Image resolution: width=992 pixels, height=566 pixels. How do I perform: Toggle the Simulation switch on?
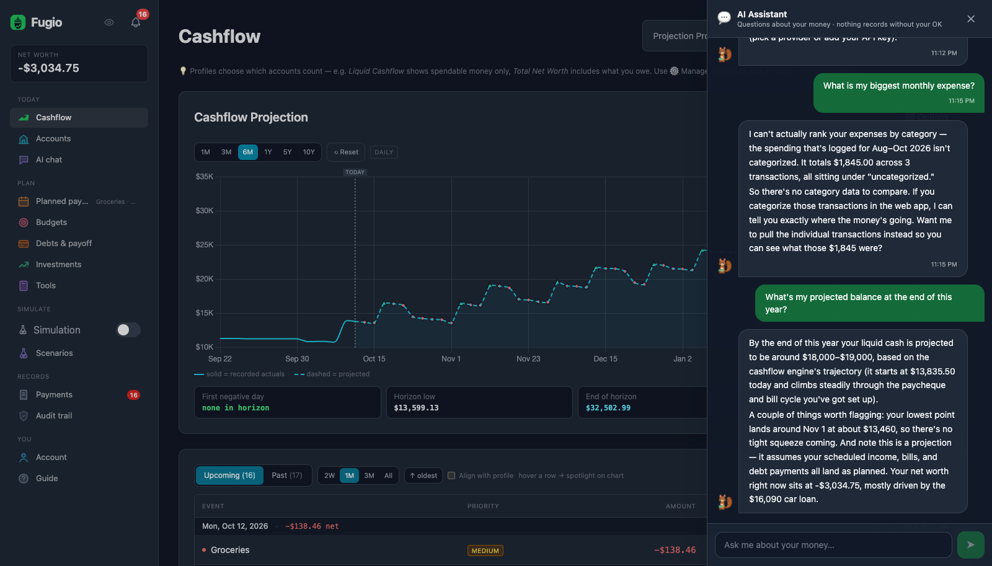click(128, 330)
